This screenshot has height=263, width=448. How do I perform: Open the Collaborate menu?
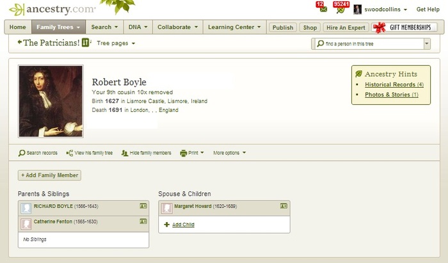177,27
